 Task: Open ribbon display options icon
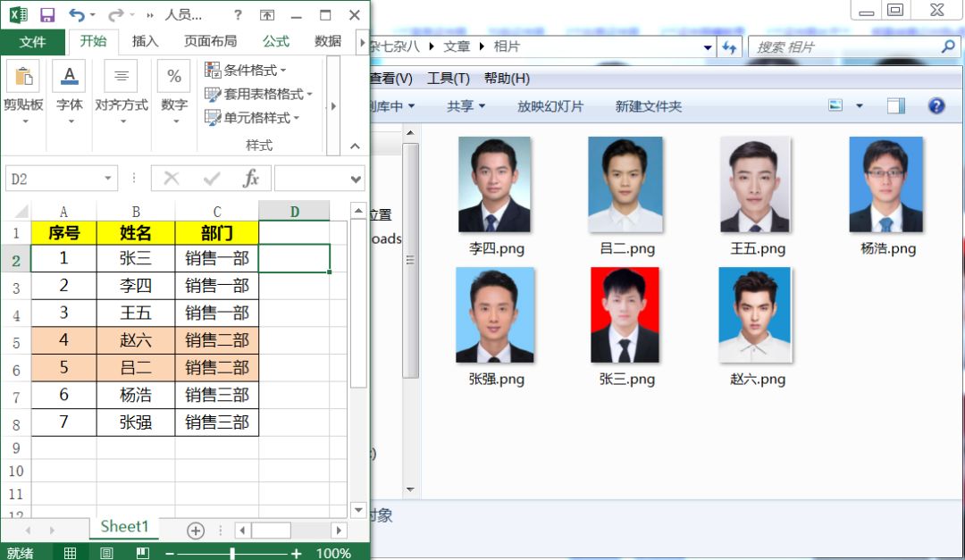pos(266,15)
